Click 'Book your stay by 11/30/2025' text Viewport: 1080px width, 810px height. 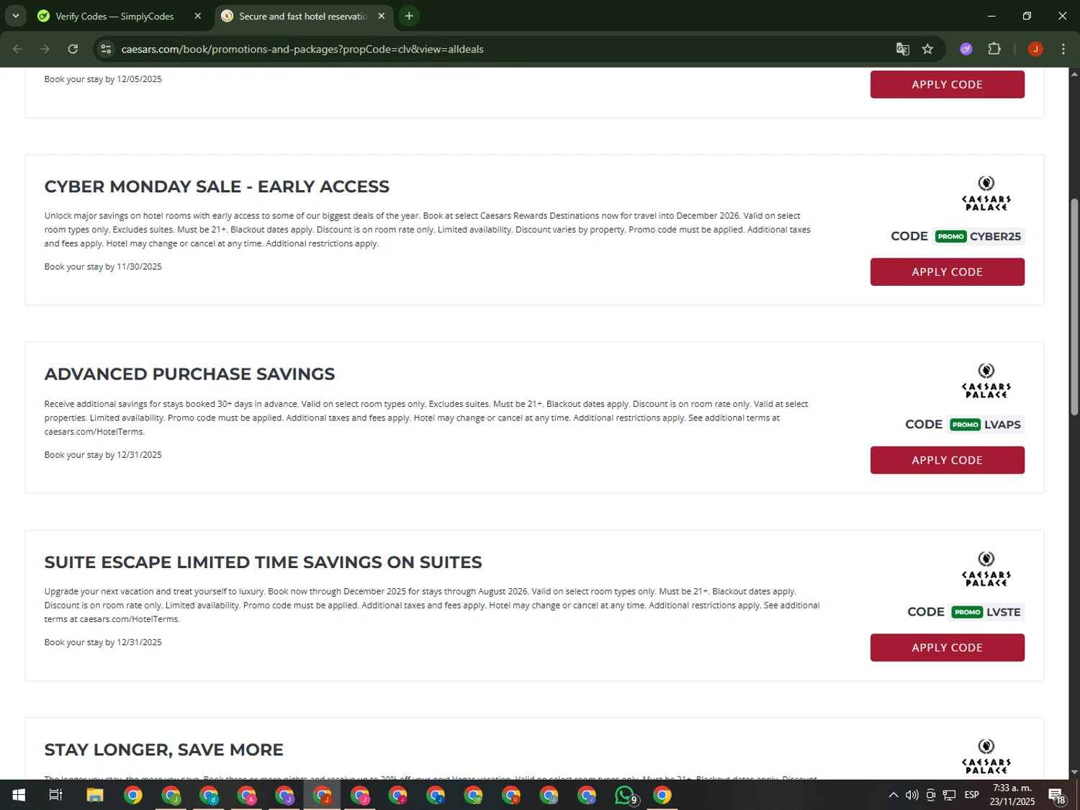click(x=103, y=266)
